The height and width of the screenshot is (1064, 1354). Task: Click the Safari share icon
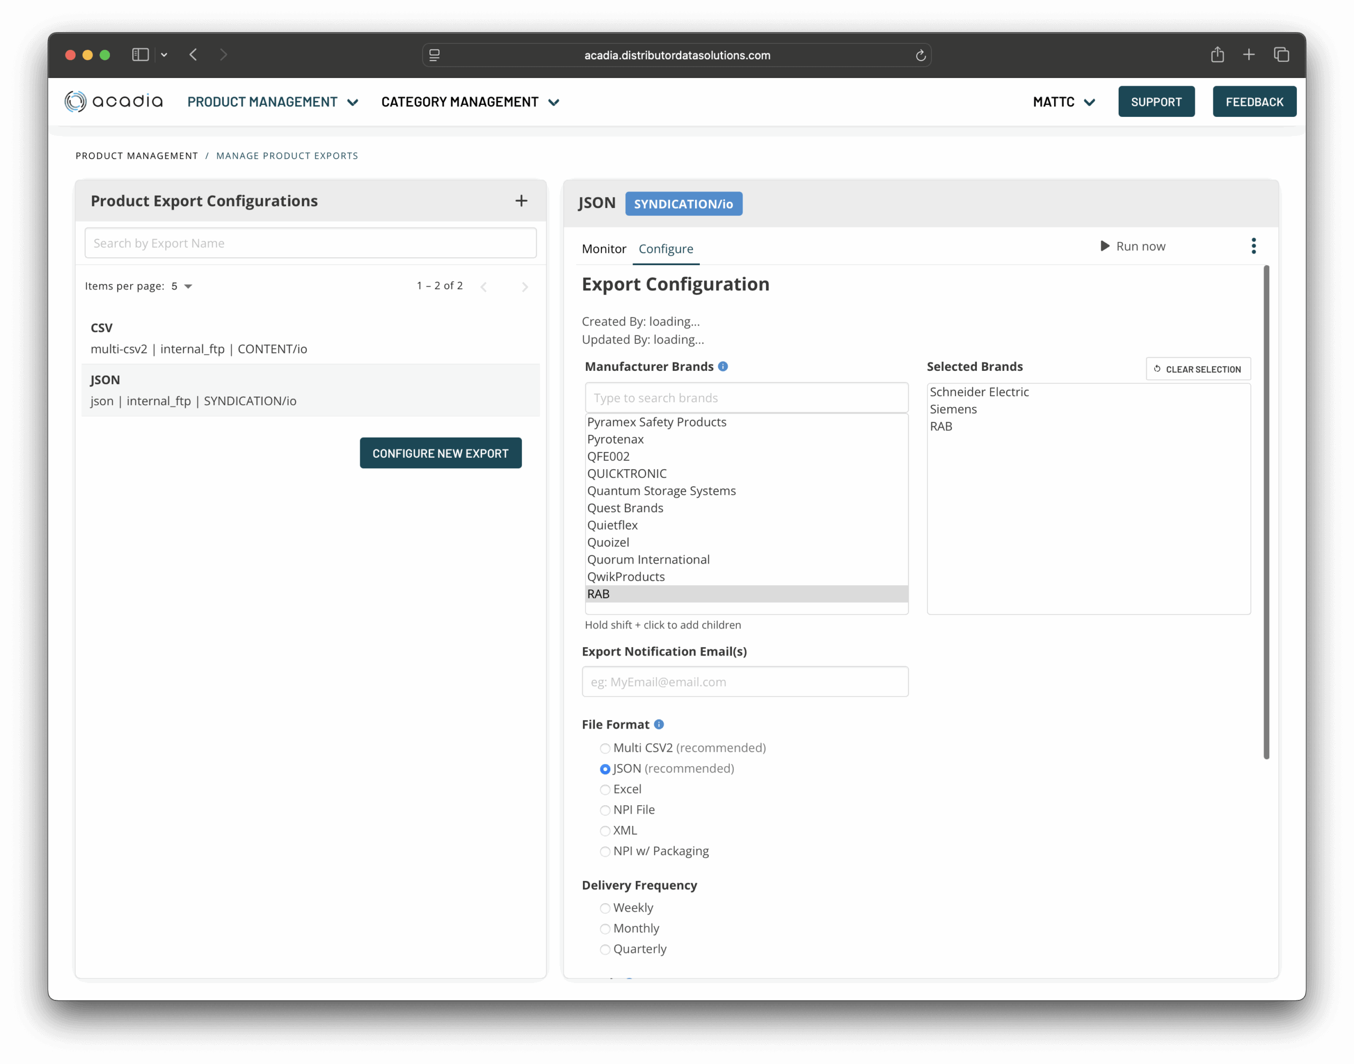tap(1217, 55)
